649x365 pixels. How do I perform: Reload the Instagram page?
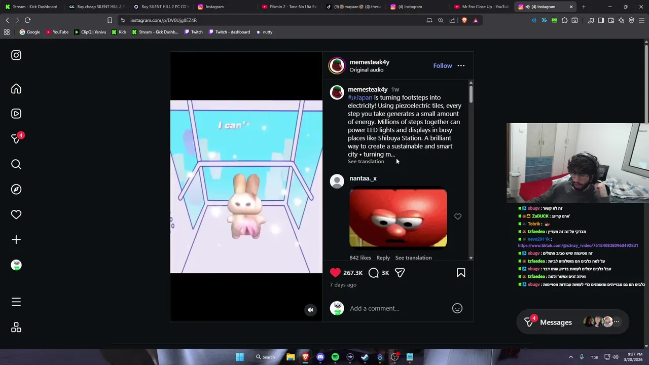tap(28, 20)
